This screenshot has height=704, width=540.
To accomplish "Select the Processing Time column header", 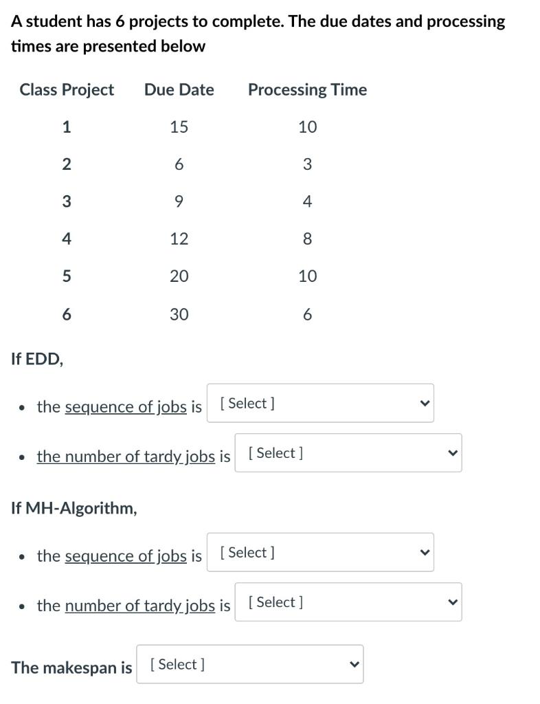I will coord(307,89).
